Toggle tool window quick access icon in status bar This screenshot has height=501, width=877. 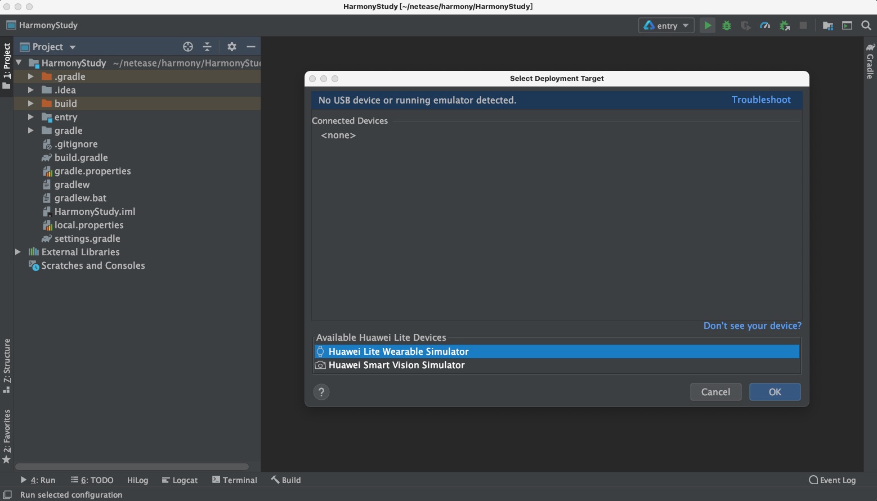click(7, 495)
